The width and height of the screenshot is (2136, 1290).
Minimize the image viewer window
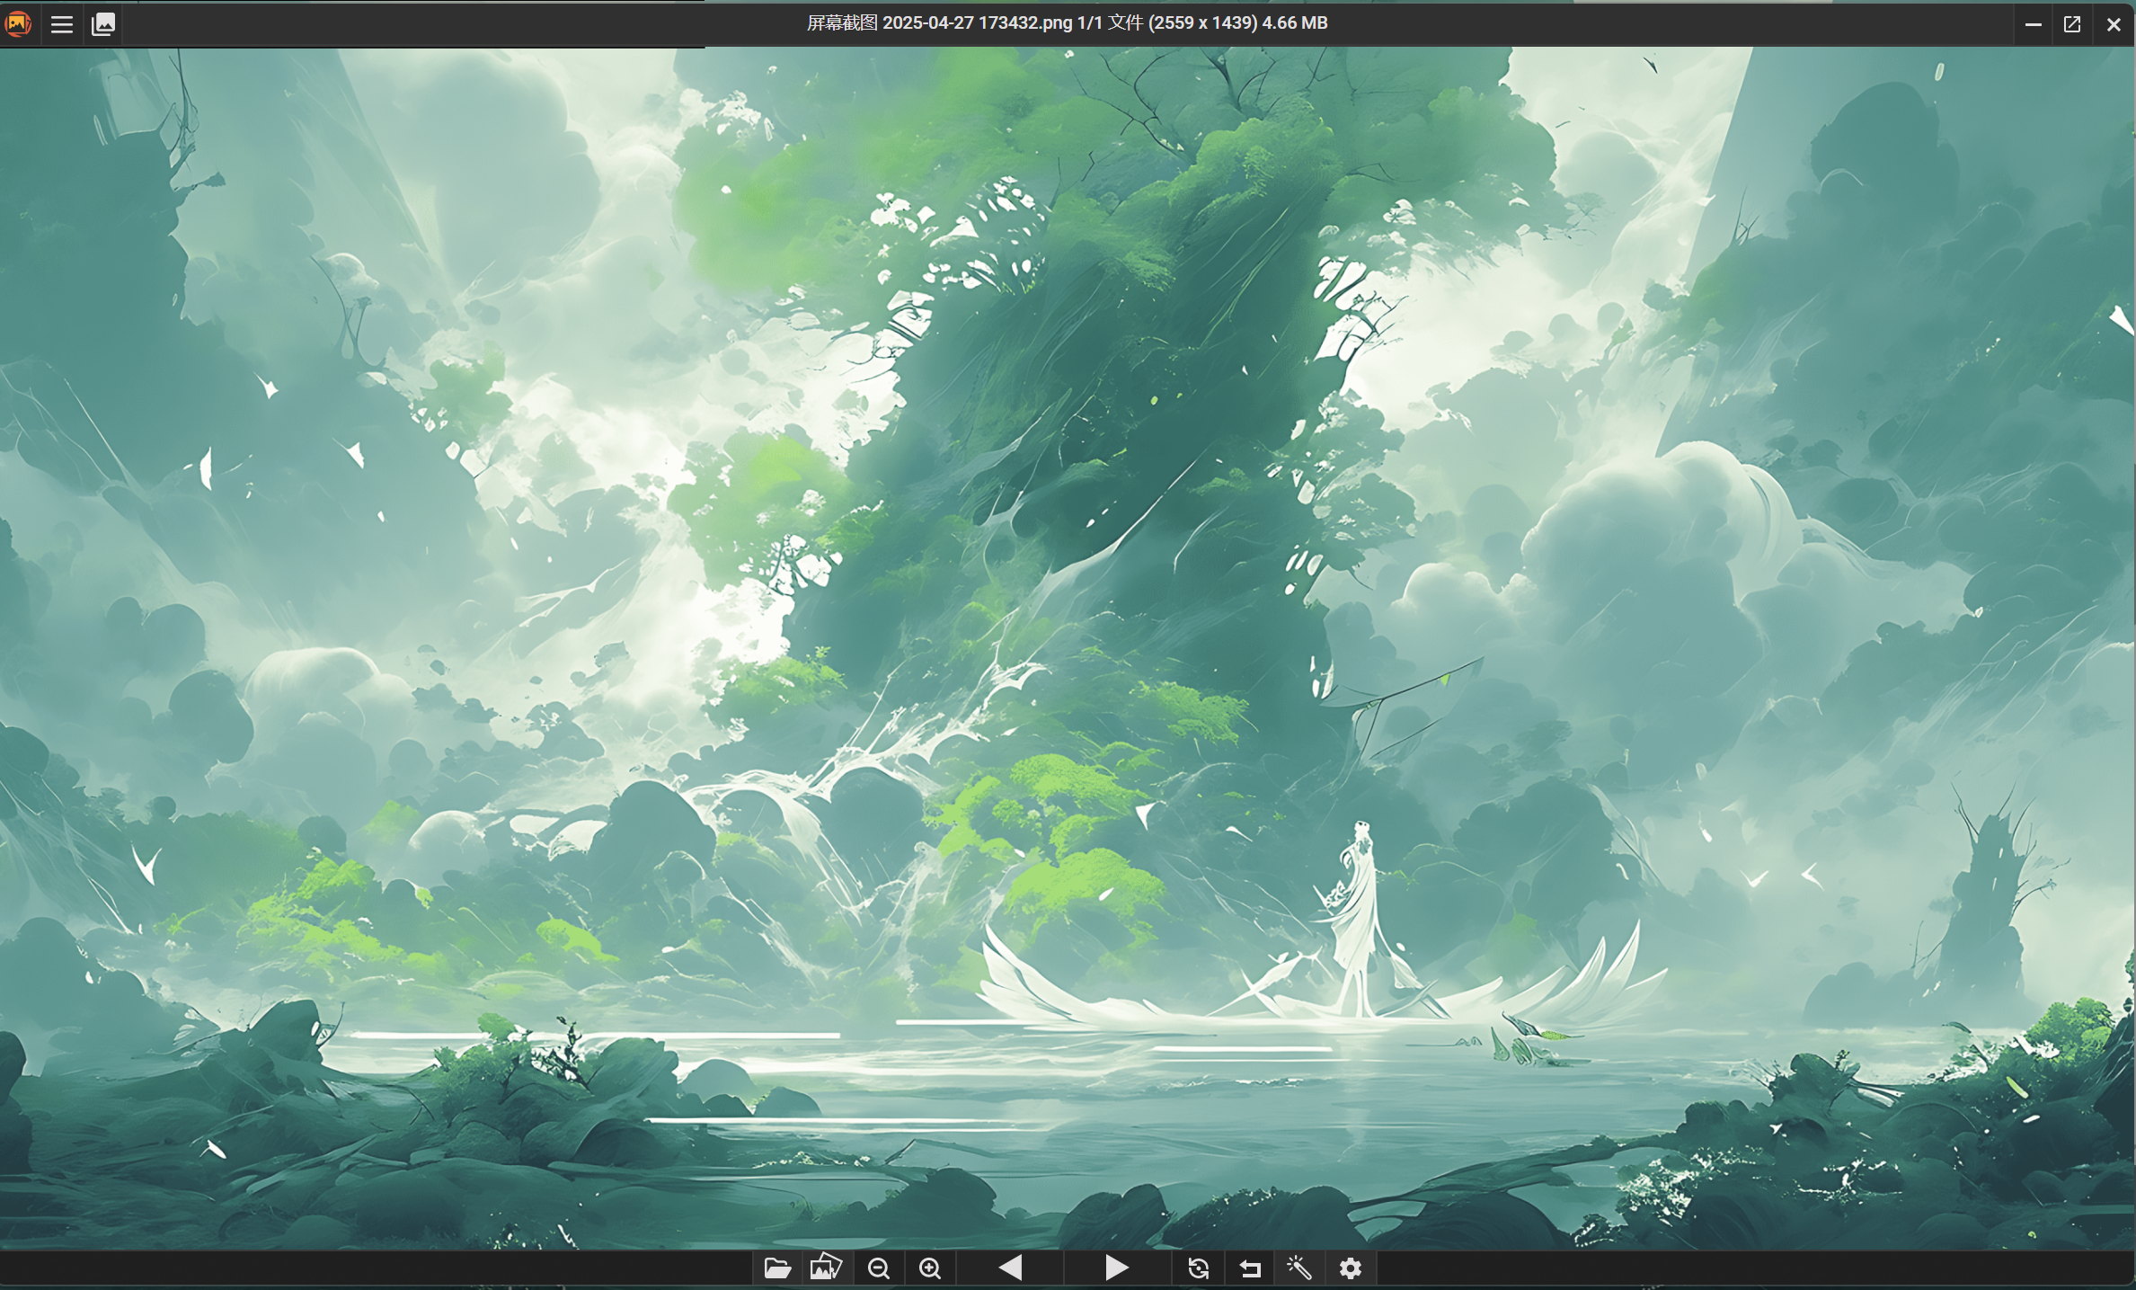(x=2033, y=24)
